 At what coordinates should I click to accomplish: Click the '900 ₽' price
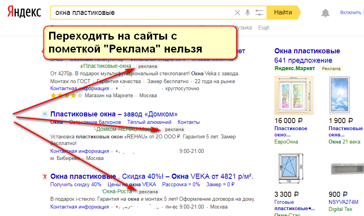pos(338,194)
